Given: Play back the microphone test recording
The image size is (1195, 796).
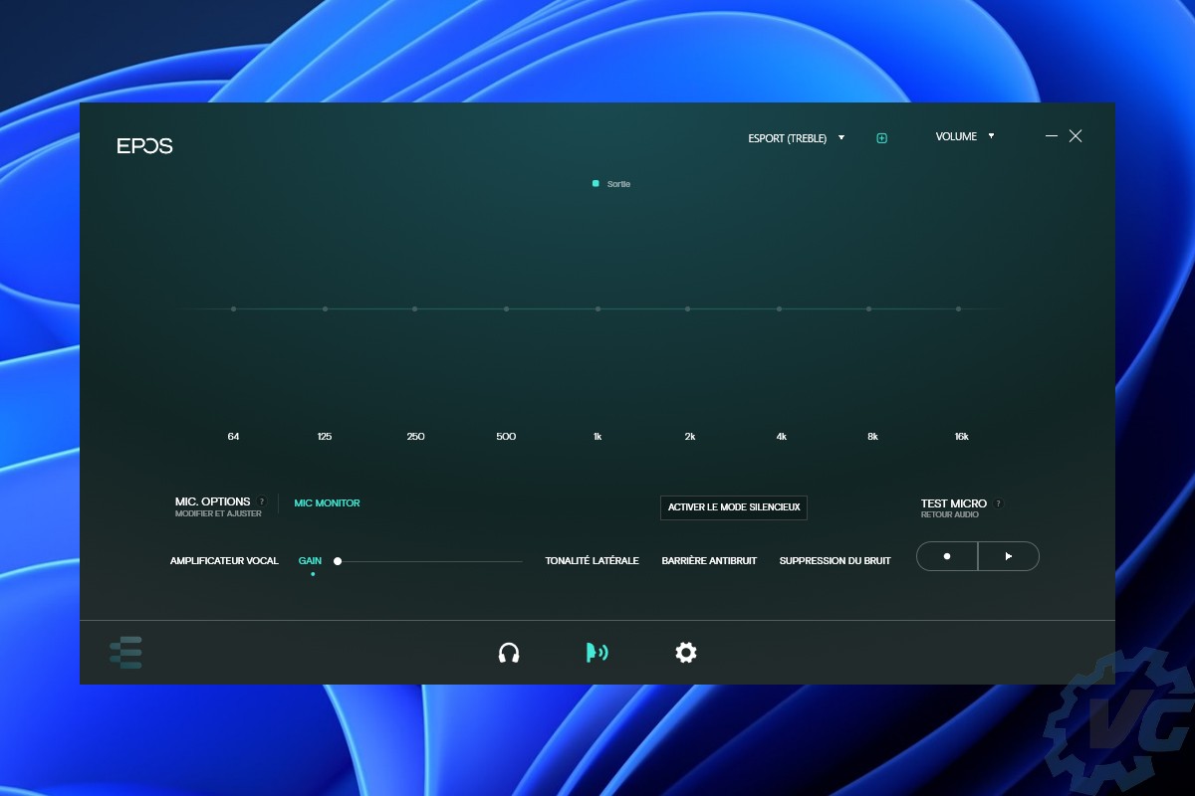Looking at the screenshot, I should point(1009,556).
